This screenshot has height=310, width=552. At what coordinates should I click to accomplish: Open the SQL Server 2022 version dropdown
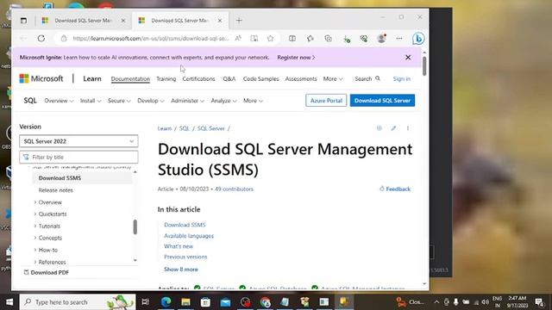click(x=78, y=141)
